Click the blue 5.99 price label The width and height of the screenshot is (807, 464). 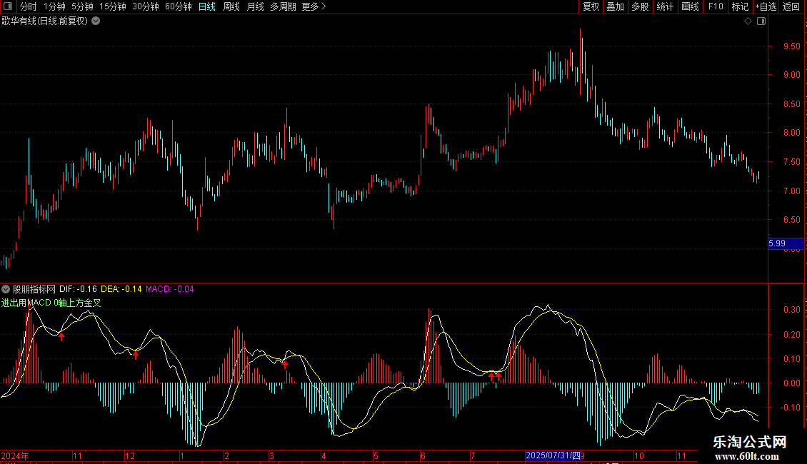[x=784, y=244]
